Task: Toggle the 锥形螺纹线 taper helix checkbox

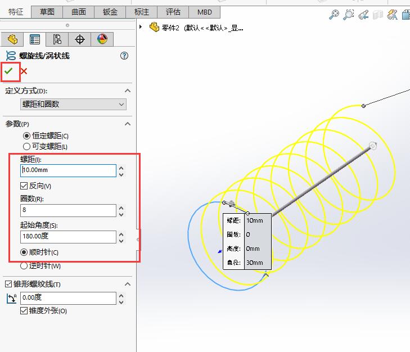Action: pos(8,284)
